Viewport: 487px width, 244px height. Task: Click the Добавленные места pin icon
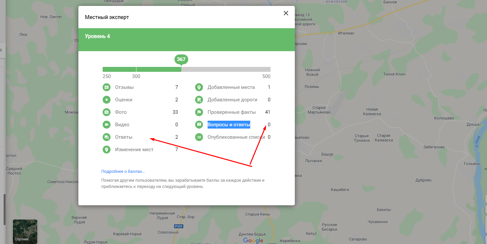199,87
